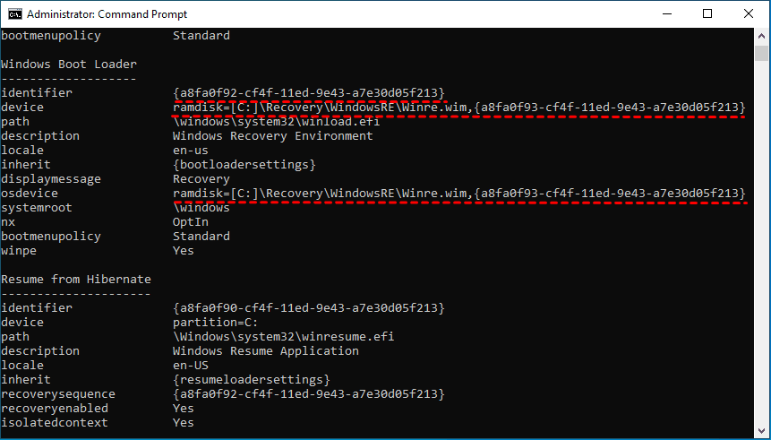Click the recoverysequence GUID value

point(308,394)
